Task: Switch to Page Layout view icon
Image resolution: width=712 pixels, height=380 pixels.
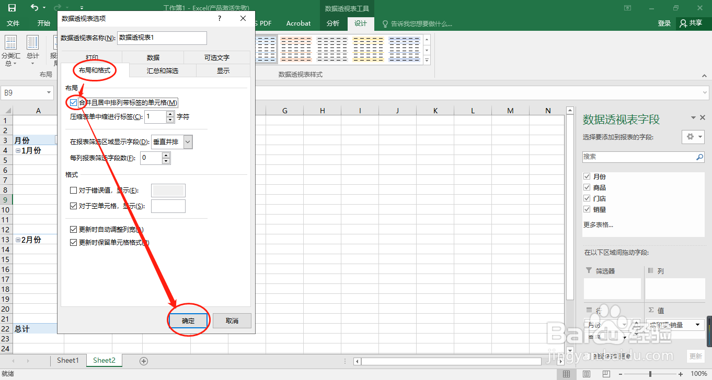Action: (x=586, y=374)
